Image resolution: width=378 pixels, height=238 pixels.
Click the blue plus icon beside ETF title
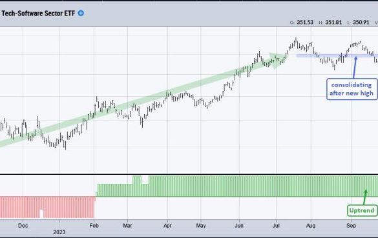(81, 13)
